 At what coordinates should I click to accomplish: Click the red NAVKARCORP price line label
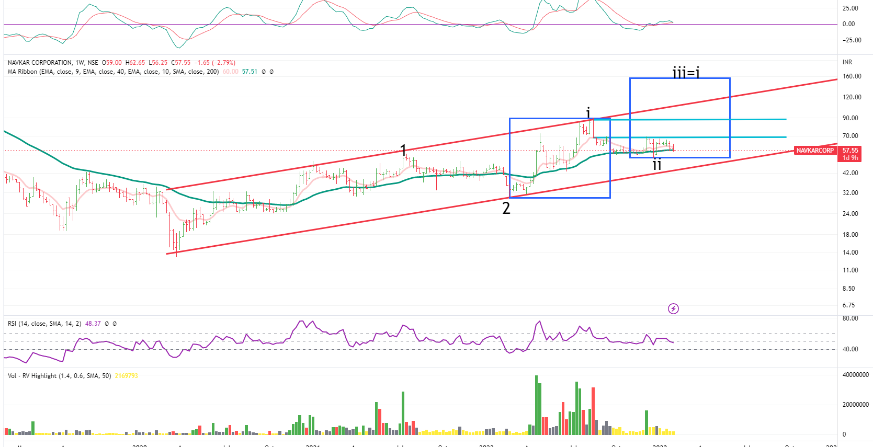(814, 151)
